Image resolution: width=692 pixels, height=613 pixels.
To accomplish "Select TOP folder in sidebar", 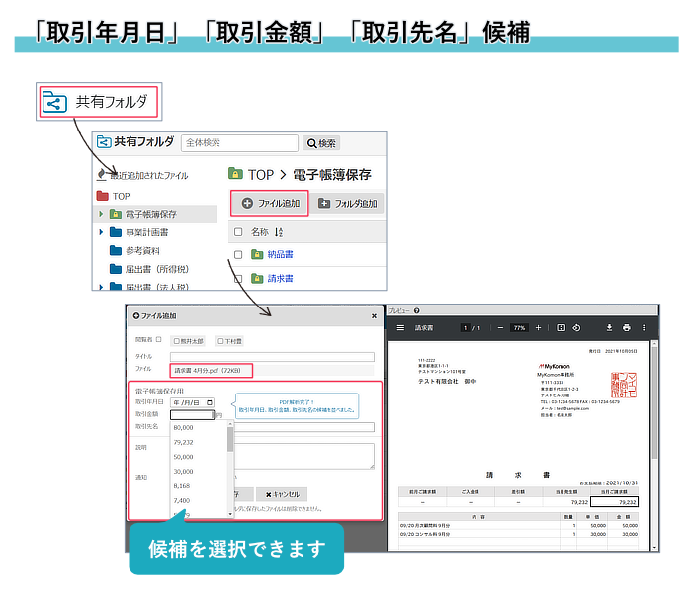I will [121, 196].
